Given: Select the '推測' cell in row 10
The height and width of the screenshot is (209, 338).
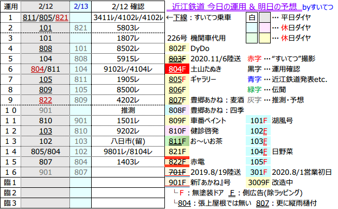Looking at the screenshot, I should [x=128, y=110].
